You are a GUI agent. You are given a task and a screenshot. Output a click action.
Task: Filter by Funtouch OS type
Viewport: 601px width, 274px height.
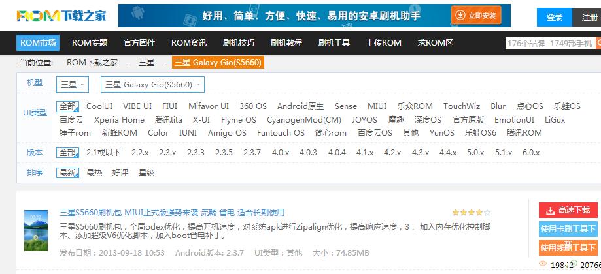tap(281, 133)
